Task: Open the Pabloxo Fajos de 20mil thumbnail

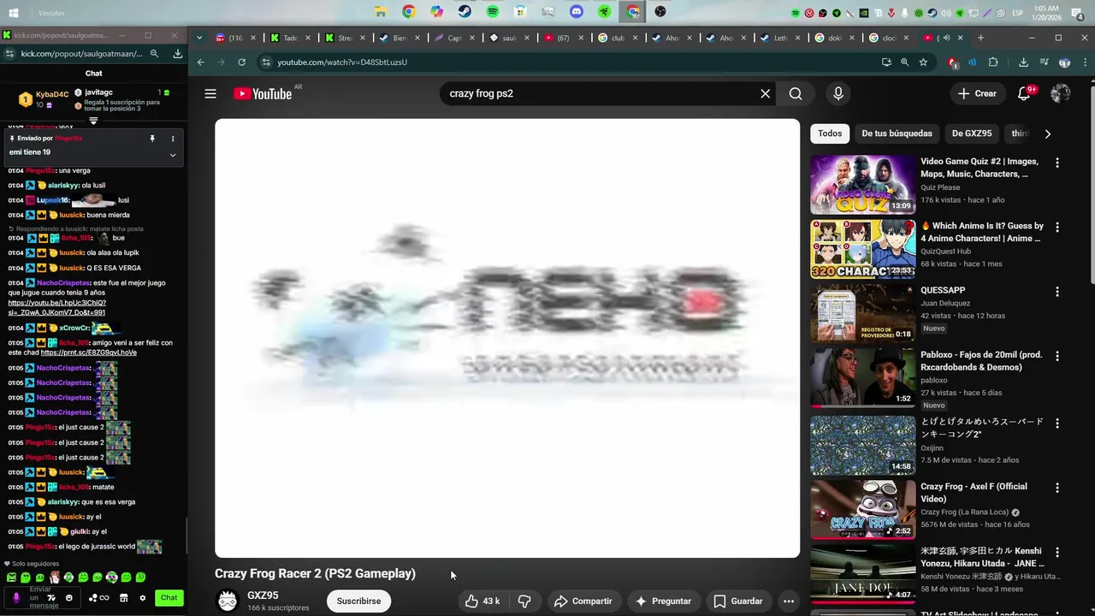Action: click(862, 377)
